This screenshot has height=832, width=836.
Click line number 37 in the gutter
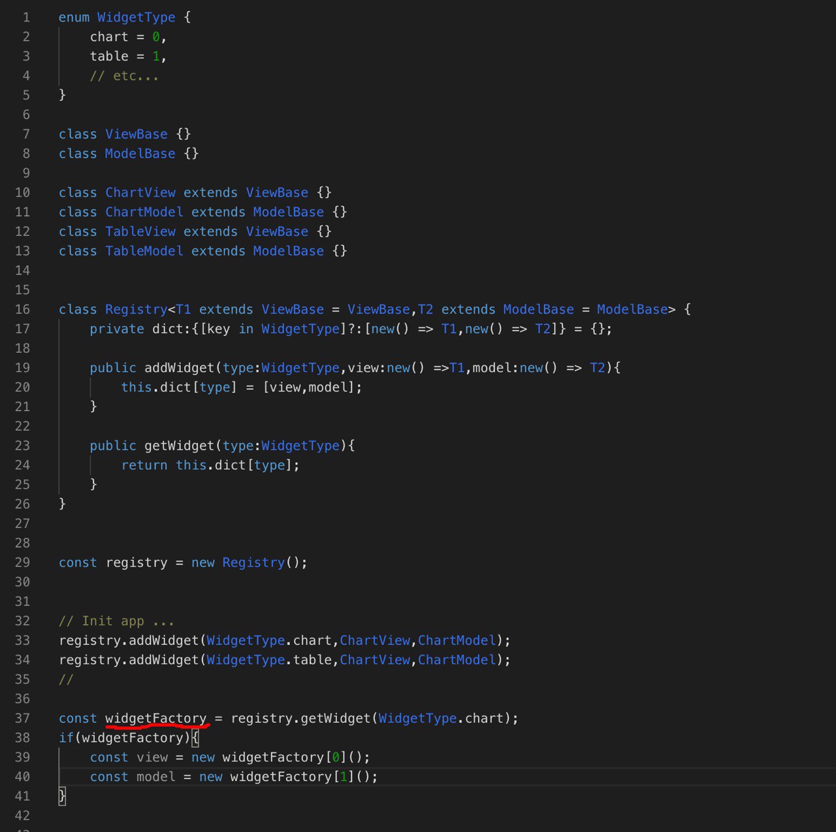pyautogui.click(x=23, y=718)
